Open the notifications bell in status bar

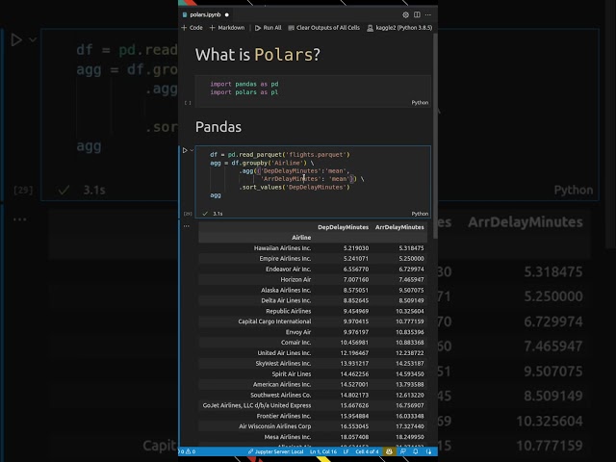point(415,451)
